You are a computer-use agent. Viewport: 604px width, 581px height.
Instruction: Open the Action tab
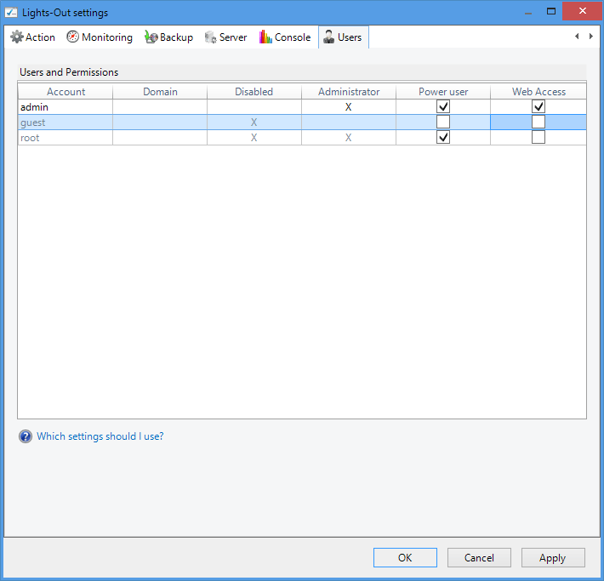click(32, 37)
